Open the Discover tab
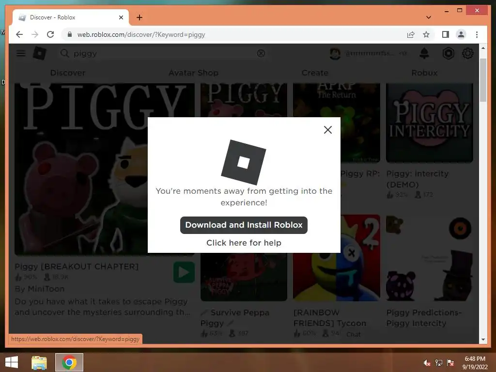Screen dimensions: 496x372 tap(68, 73)
